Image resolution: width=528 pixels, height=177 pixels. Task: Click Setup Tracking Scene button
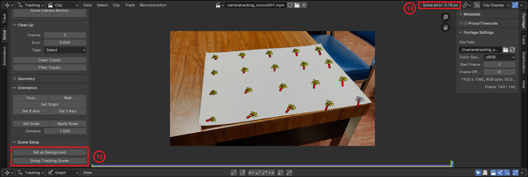(49, 161)
